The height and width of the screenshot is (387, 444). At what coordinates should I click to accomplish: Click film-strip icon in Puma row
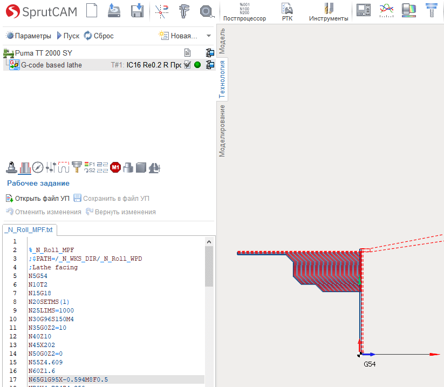tap(210, 53)
